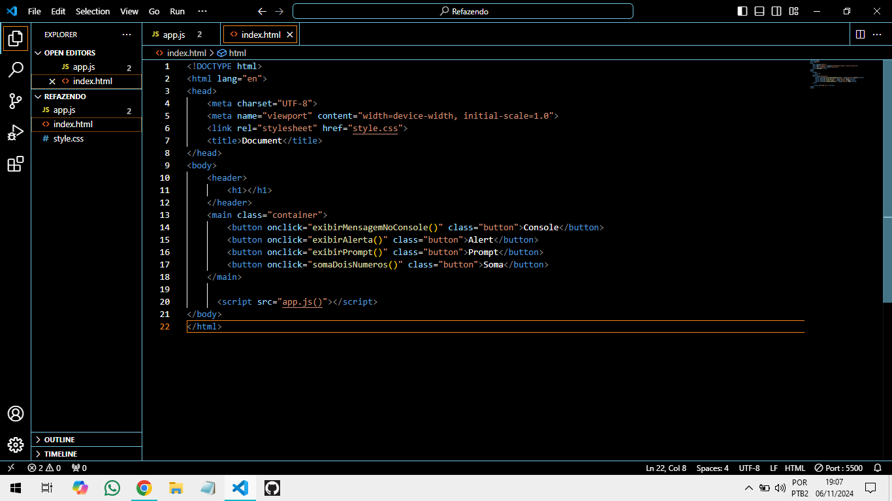Open the Explorer view in activity bar
The height and width of the screenshot is (501, 892).
(16, 38)
